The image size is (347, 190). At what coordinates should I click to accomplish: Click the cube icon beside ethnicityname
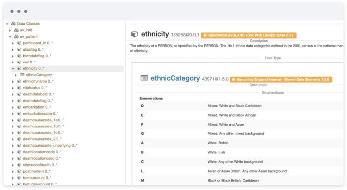19,81
